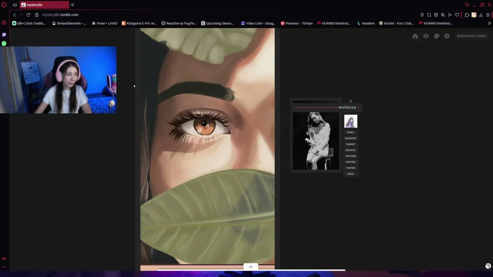Screen dimensions: 493x277
Task: Toggle the Tumblr follow eye icon
Action: [x=426, y=36]
